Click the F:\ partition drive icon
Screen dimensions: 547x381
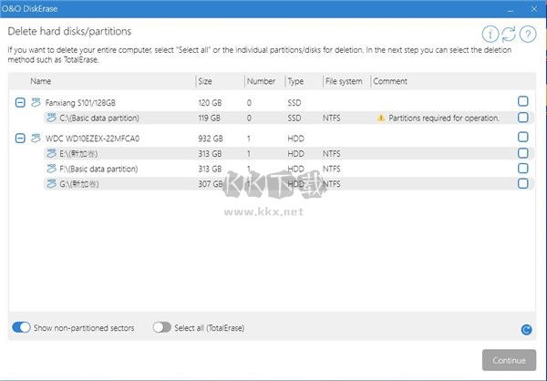point(51,169)
